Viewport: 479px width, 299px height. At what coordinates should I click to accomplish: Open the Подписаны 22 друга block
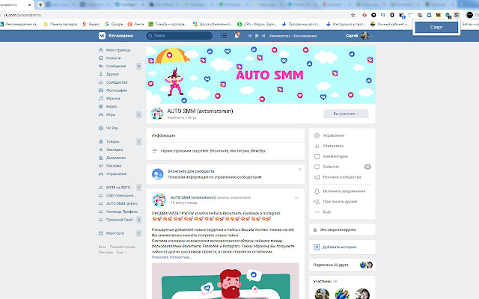pos(342,265)
